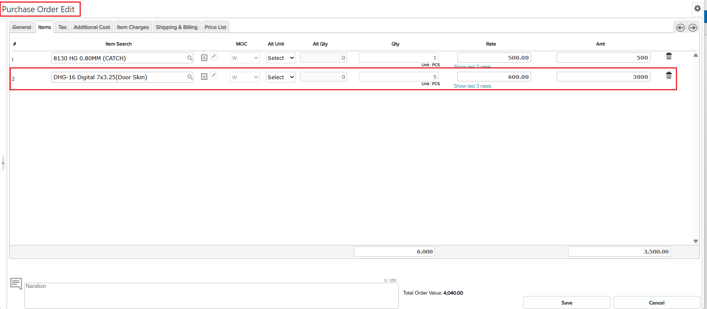Open Alt Unit Select dropdown in row 2
This screenshot has width=707, height=309.
(x=281, y=77)
